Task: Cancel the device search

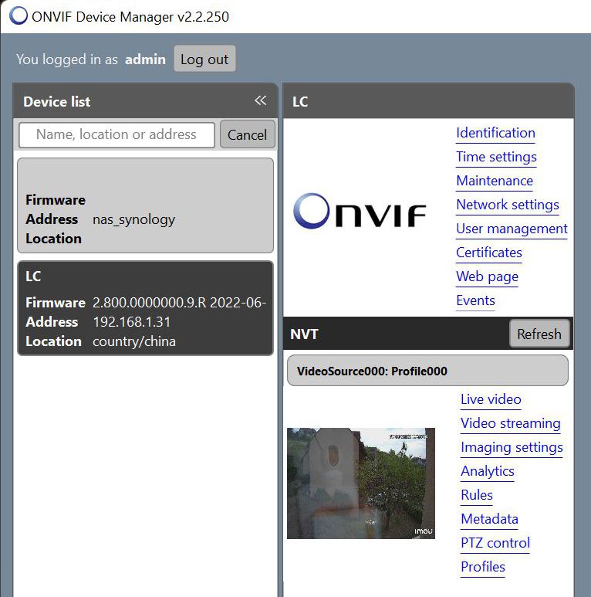Action: [x=247, y=135]
